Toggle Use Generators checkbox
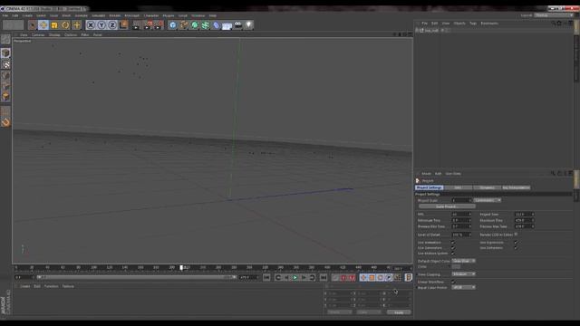 (x=453, y=248)
